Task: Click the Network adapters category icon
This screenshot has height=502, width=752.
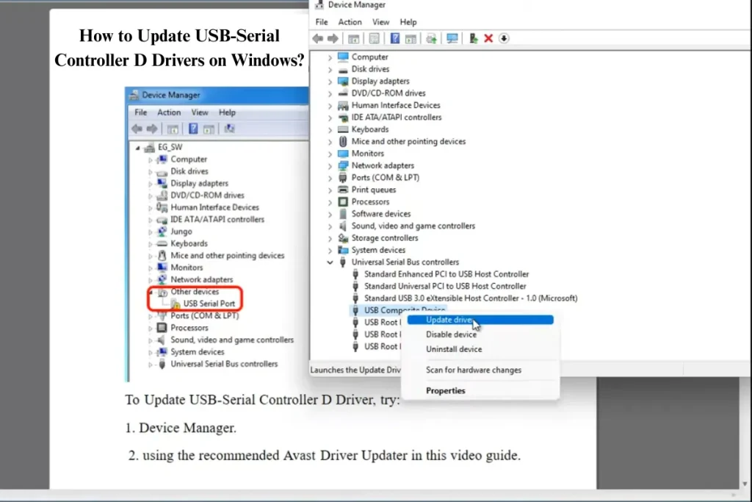Action: coord(343,165)
